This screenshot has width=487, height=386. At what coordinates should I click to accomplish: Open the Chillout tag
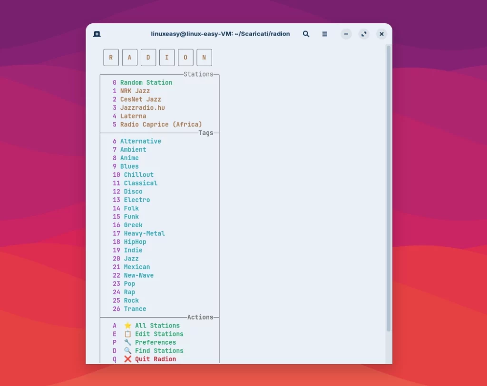[x=138, y=175]
